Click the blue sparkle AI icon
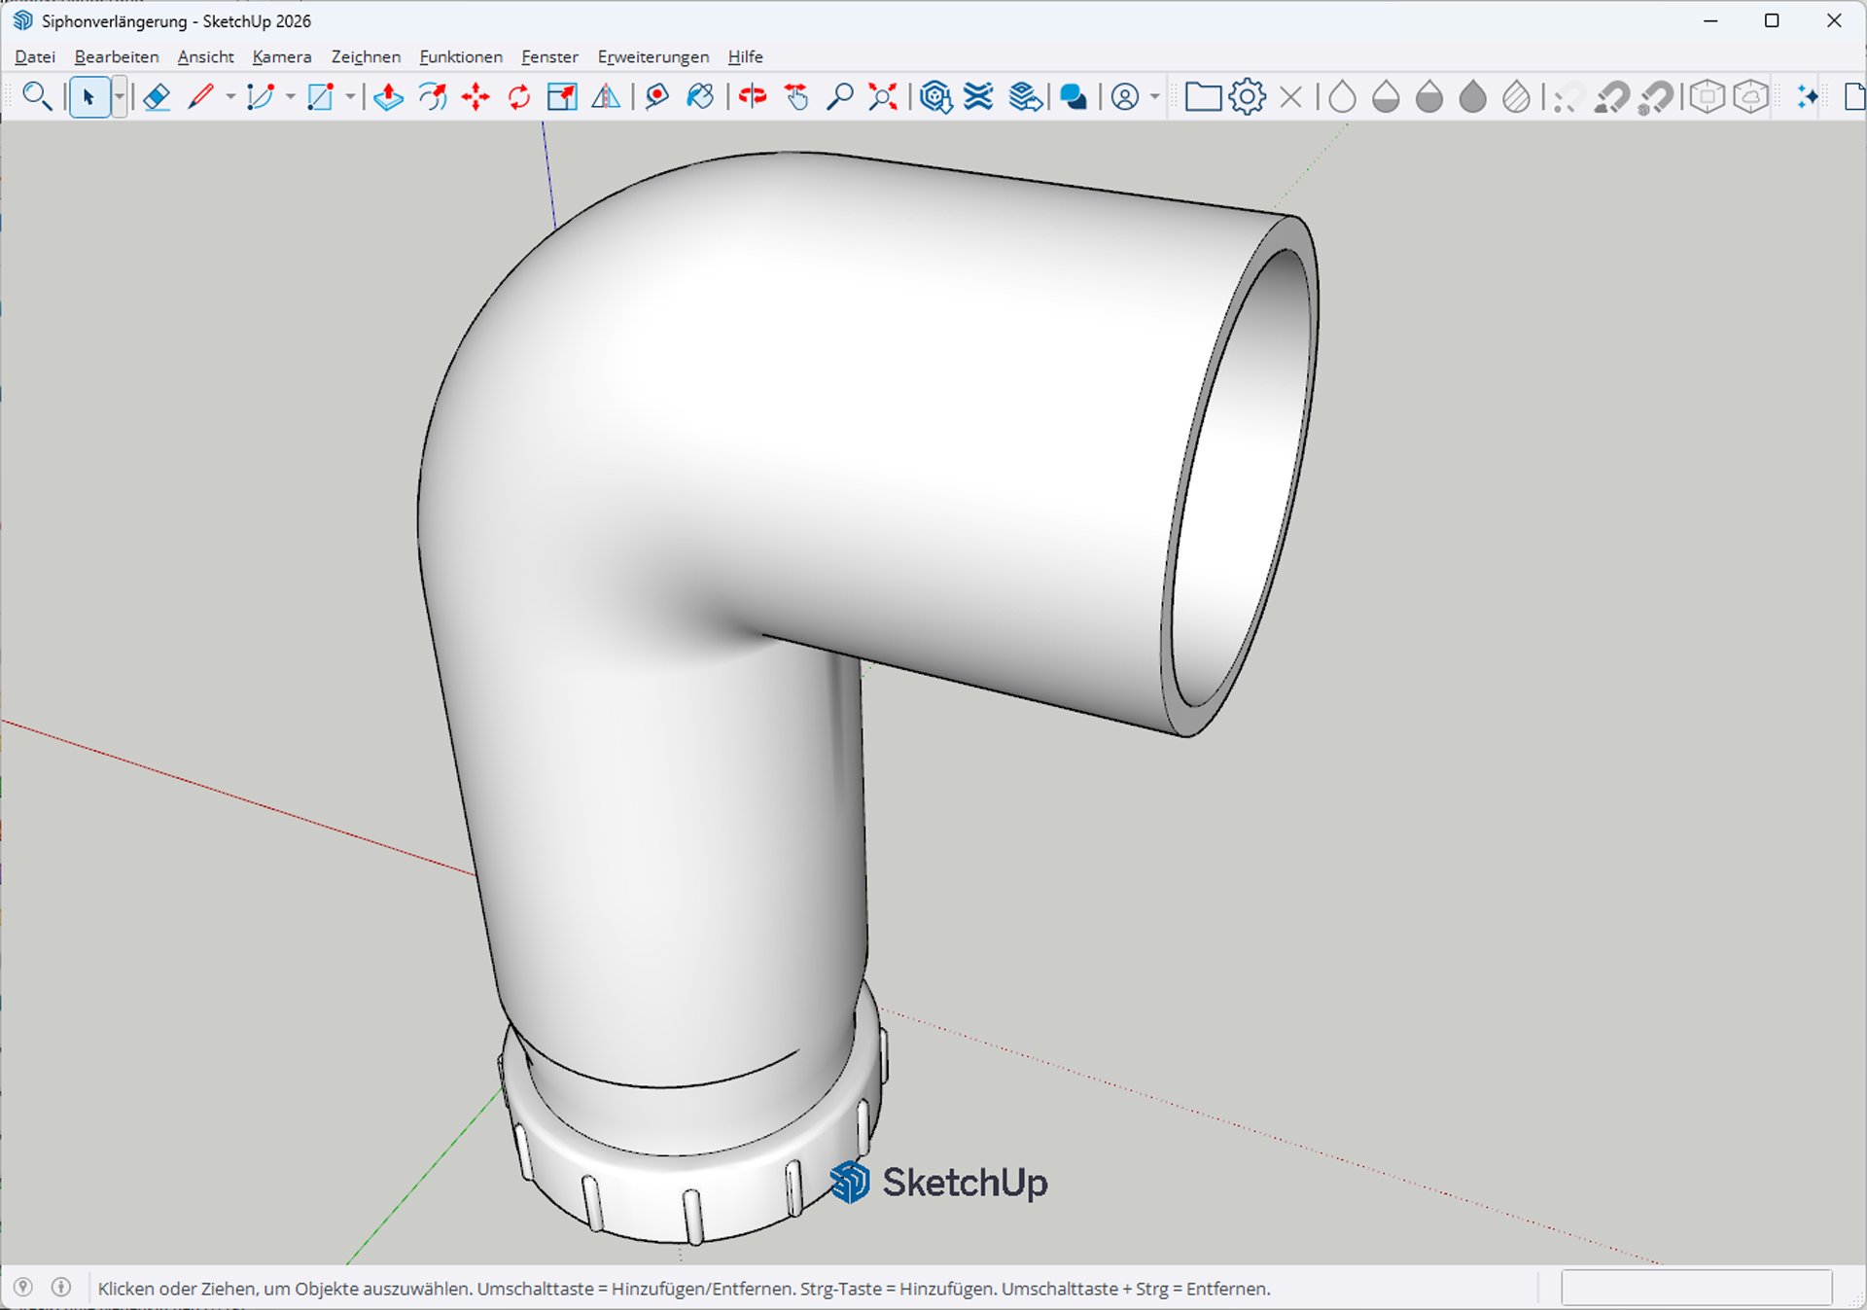 1808,97
